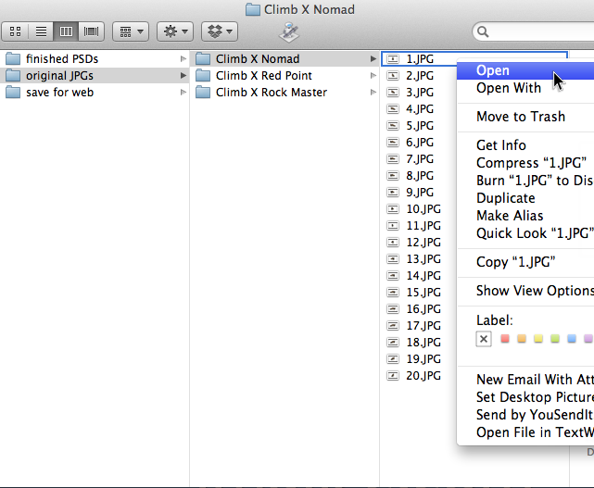Apply the green label color
This screenshot has height=488, width=594.
point(555,339)
